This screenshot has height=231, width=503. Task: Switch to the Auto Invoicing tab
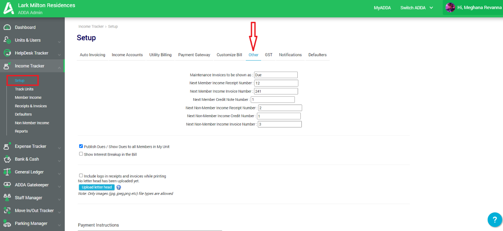click(x=92, y=55)
